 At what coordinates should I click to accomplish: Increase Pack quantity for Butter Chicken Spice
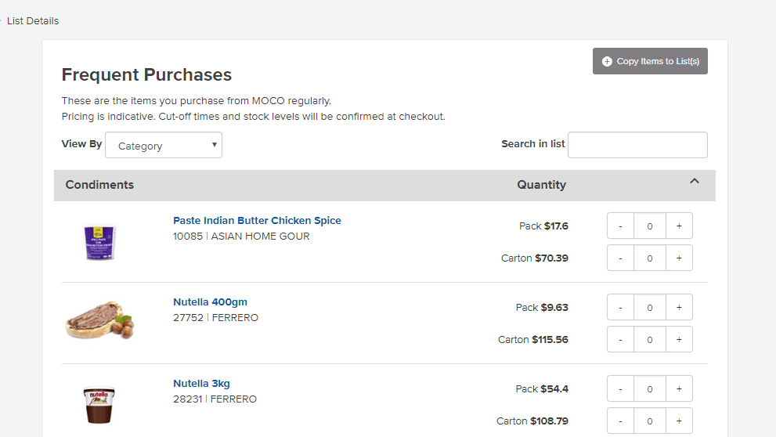(679, 226)
